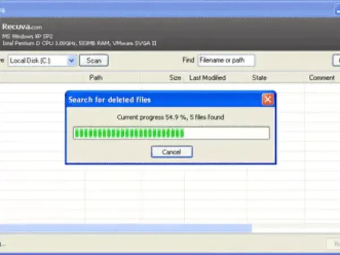Click the Search for deleted files title bar
The image size is (340, 255).
[x=159, y=100]
